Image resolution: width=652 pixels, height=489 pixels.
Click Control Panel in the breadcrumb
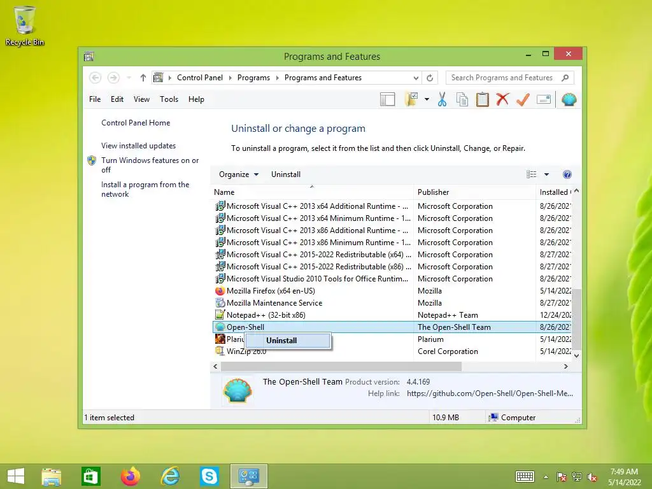pos(199,78)
